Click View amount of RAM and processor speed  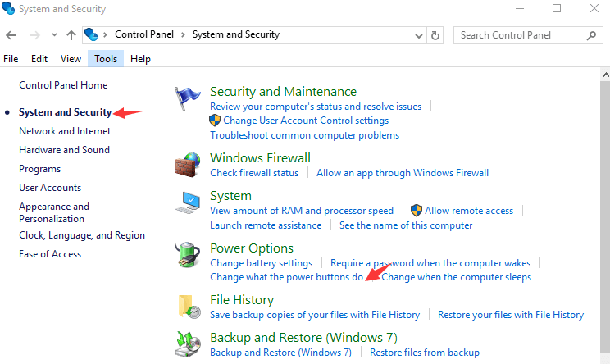coord(302,211)
